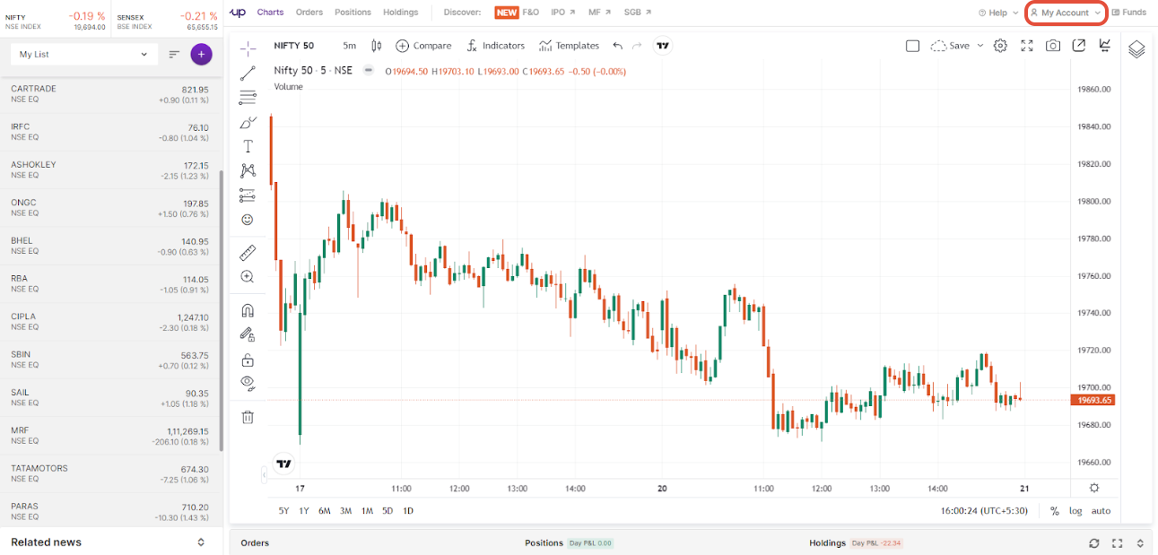
Task: Open the SGB link
Action: (638, 13)
